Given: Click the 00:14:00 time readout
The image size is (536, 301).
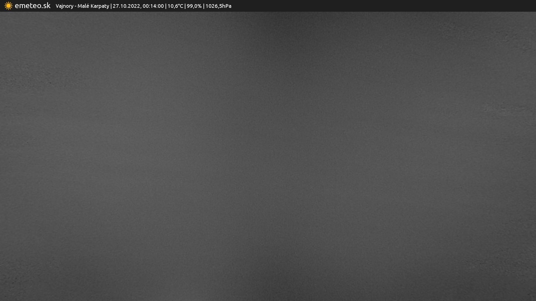Looking at the screenshot, I should [x=153, y=6].
